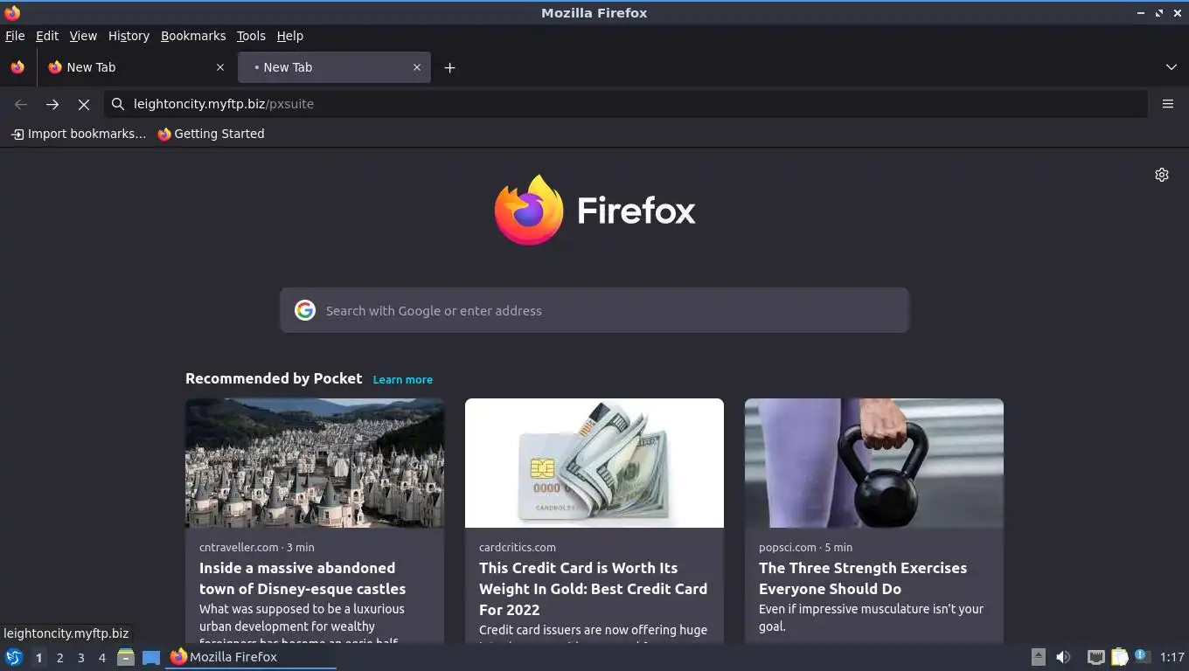Click 'popsci.com · 5 min' source text

click(805, 547)
